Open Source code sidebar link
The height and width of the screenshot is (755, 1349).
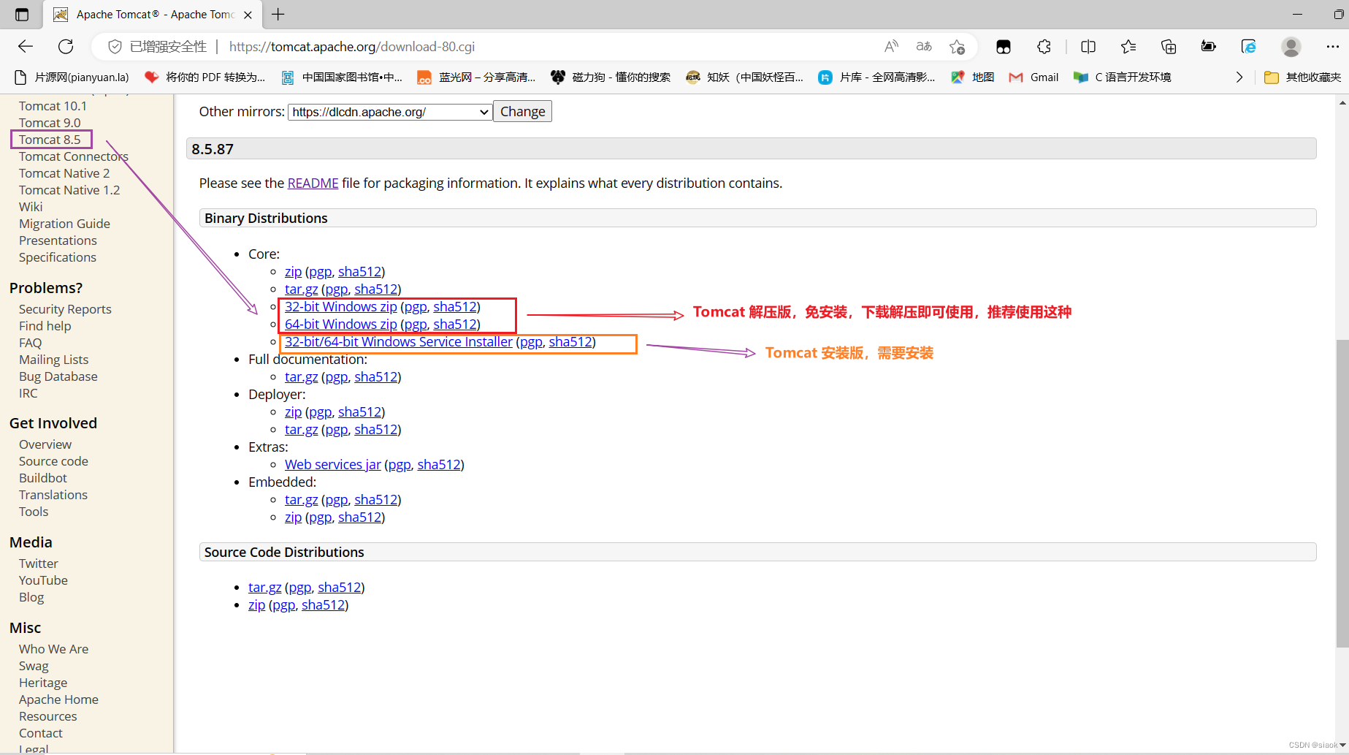pyautogui.click(x=53, y=461)
